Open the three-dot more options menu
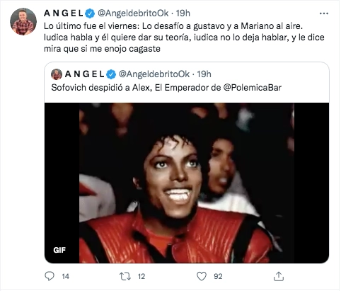Screen dimensions: 341x291 pyautogui.click(x=324, y=13)
